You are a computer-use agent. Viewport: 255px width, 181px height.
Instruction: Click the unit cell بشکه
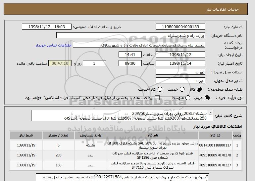coord(91,145)
